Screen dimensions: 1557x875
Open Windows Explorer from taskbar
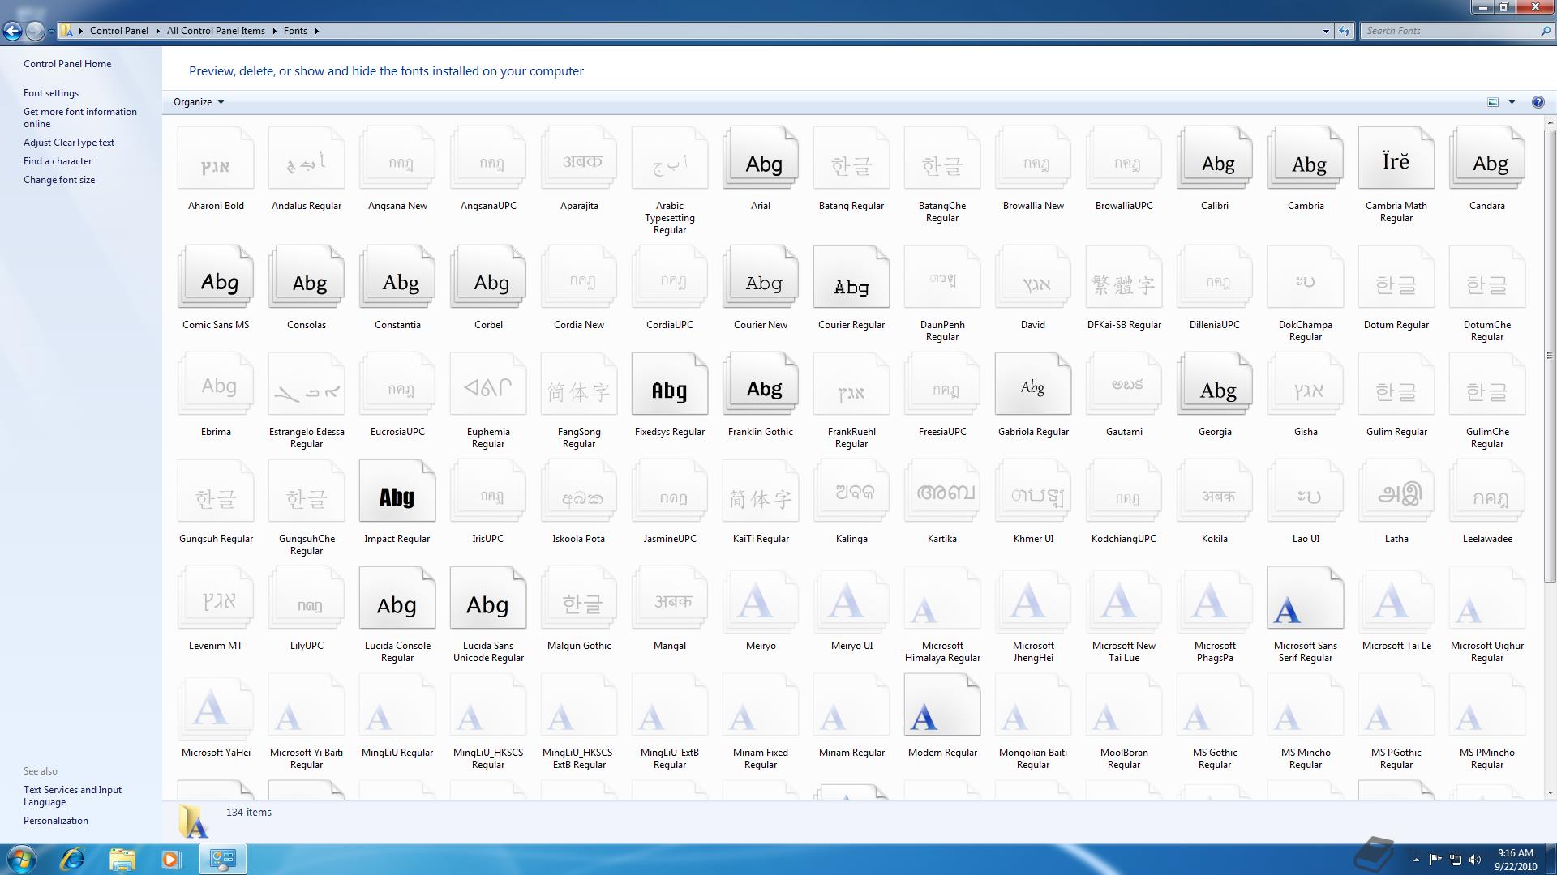pyautogui.click(x=122, y=859)
